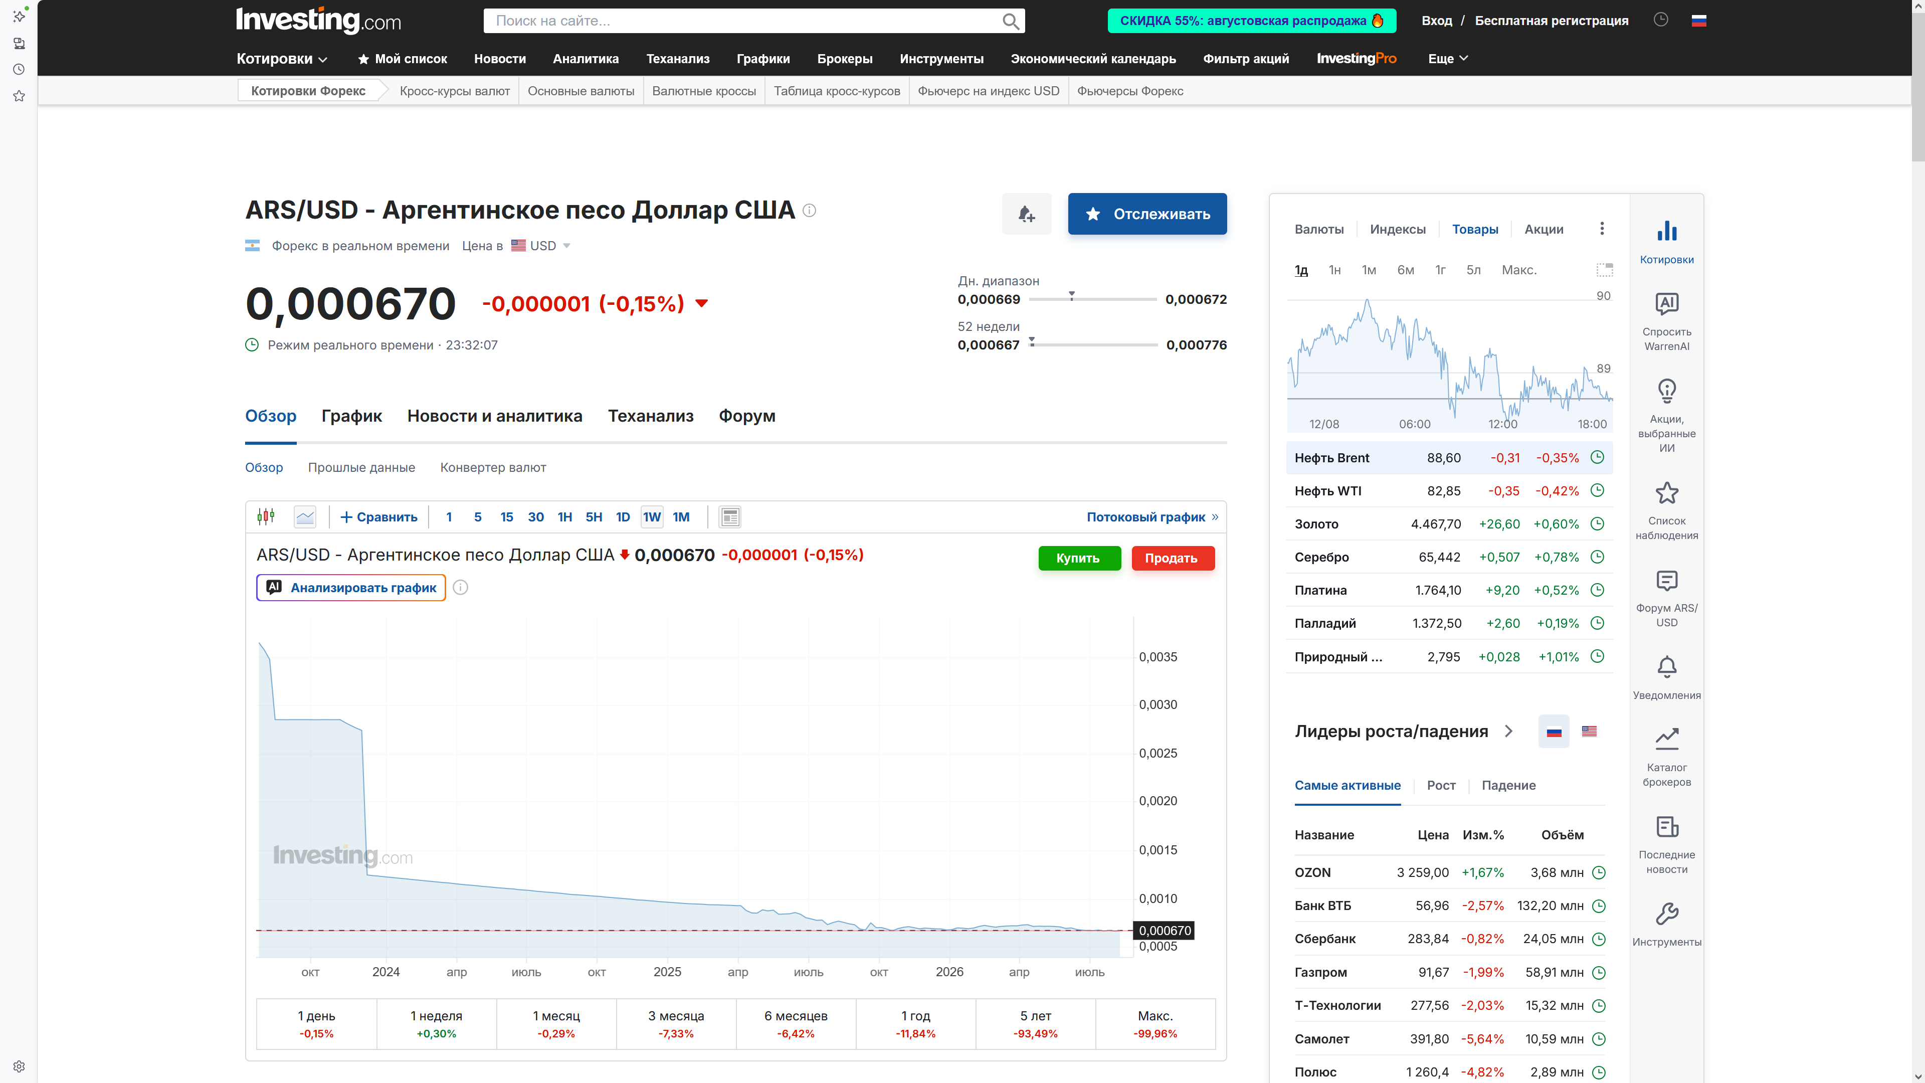The height and width of the screenshot is (1083, 1925).
Task: Click browser sidebar favorites star icon
Action: tap(19, 96)
